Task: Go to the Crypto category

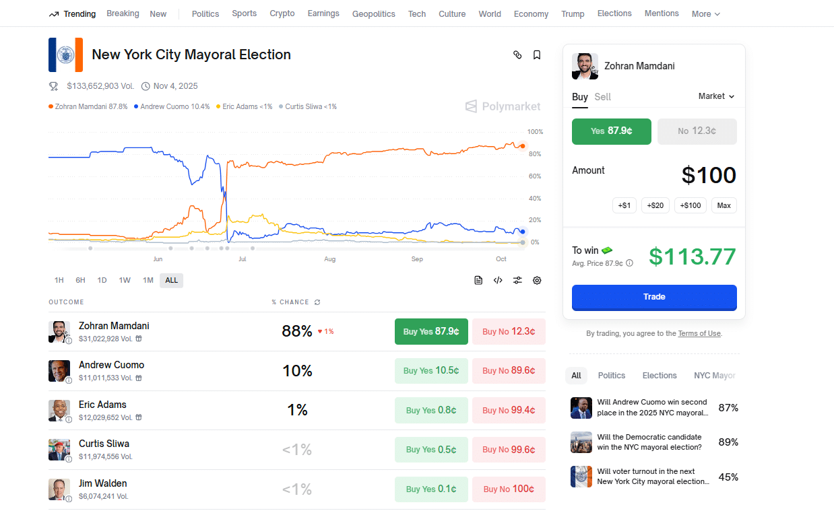Action: point(282,13)
